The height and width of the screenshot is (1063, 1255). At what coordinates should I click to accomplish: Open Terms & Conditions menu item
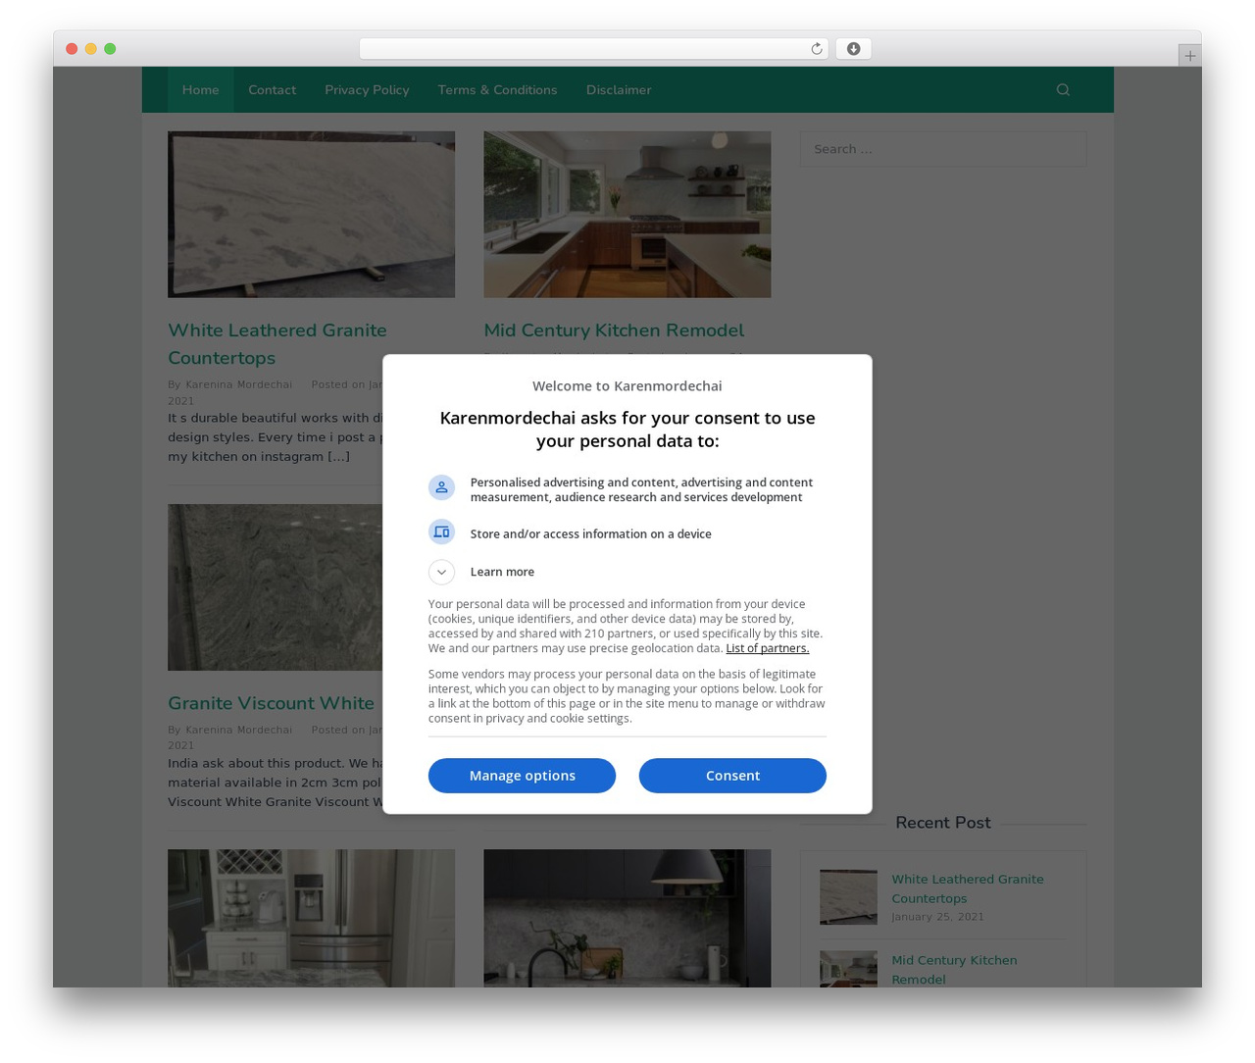coord(497,89)
